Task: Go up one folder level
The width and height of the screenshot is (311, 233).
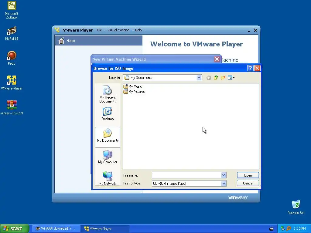Action: tap(216, 78)
